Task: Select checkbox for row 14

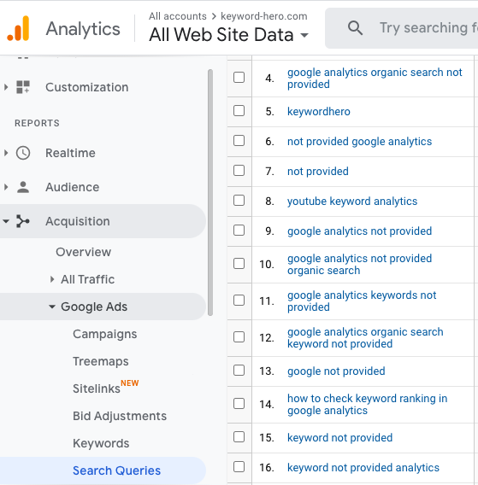Action: click(239, 404)
